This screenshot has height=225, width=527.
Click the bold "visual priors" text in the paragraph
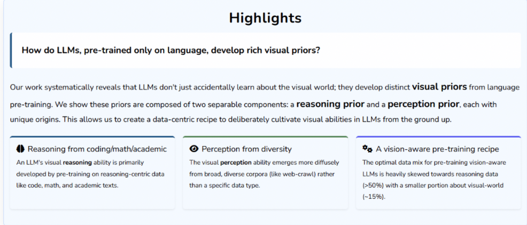[x=439, y=86]
